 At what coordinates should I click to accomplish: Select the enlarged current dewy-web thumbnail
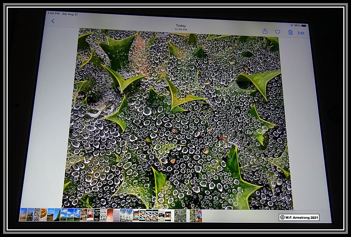(x=181, y=215)
